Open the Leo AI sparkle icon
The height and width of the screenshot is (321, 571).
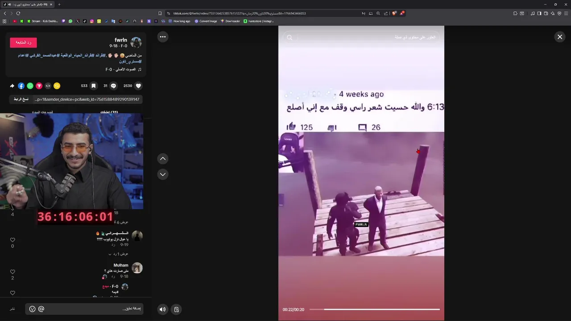552,13
